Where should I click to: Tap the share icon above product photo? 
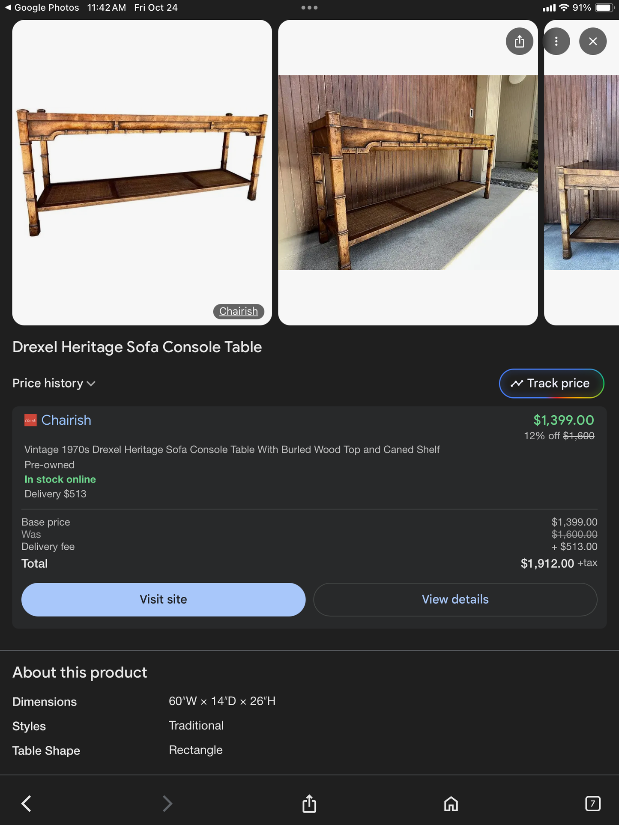click(x=519, y=42)
